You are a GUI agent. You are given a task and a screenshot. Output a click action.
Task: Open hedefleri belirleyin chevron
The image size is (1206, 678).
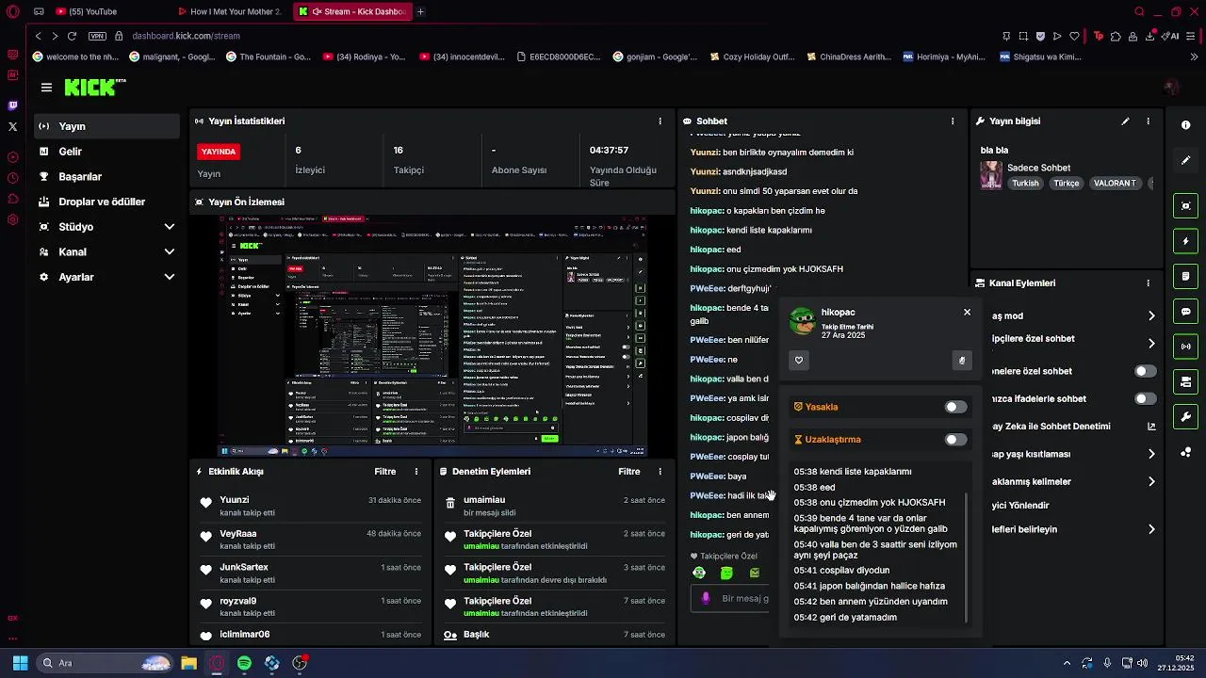pos(1151,530)
